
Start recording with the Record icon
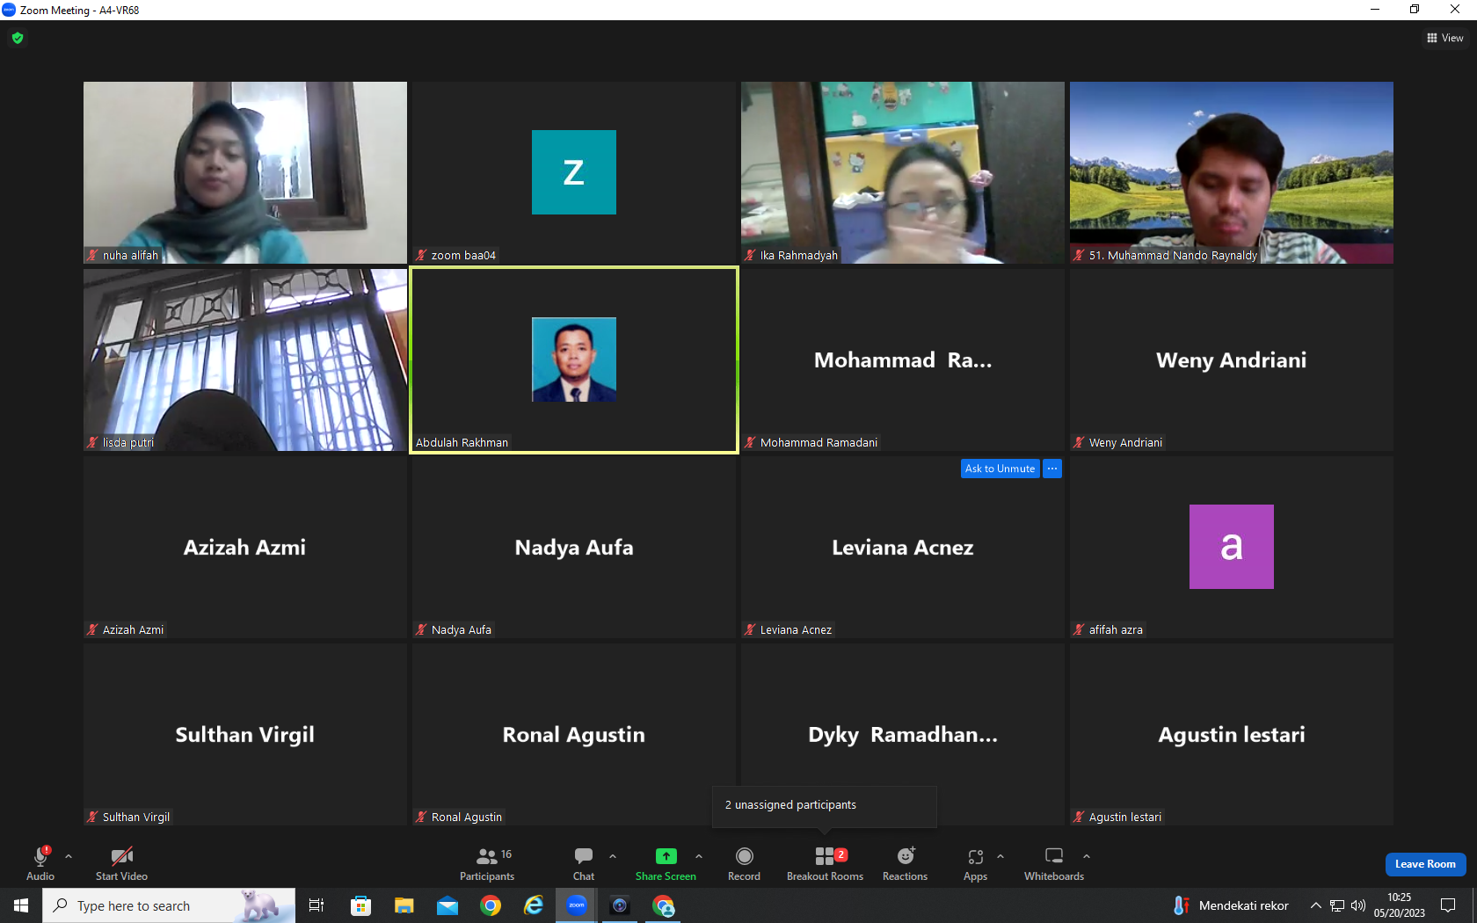coord(744,864)
